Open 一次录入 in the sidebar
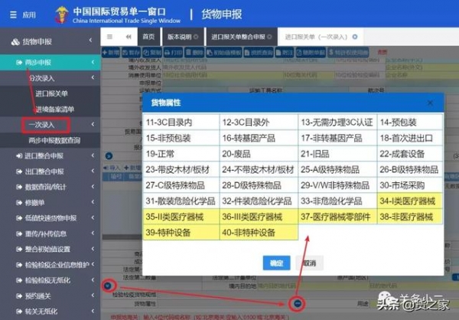 tap(46, 124)
